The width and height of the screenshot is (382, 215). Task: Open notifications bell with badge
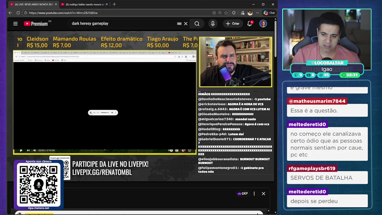click(x=250, y=24)
